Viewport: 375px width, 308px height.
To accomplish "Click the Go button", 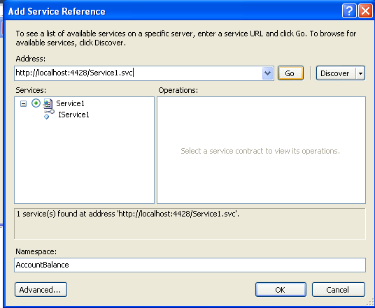I will click(x=290, y=73).
